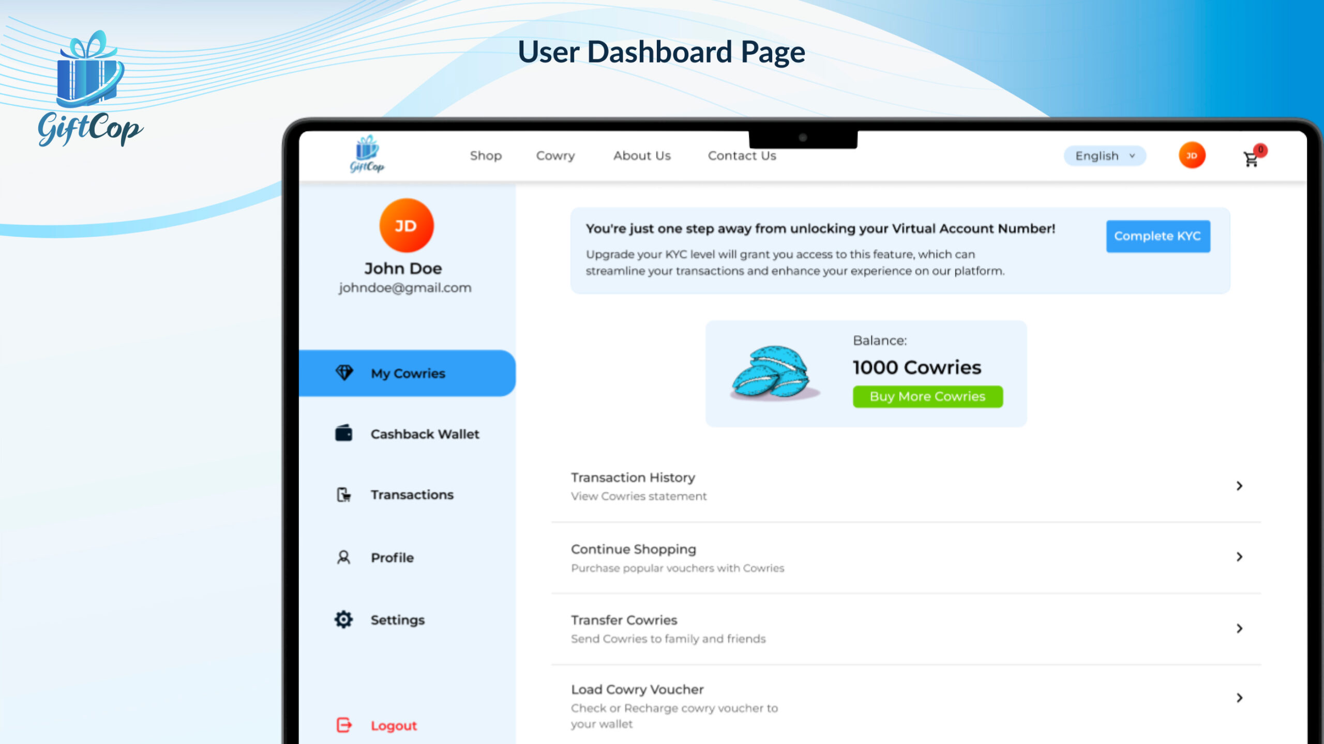Click the large JD profile avatar
Image resolution: width=1324 pixels, height=744 pixels.
(407, 226)
